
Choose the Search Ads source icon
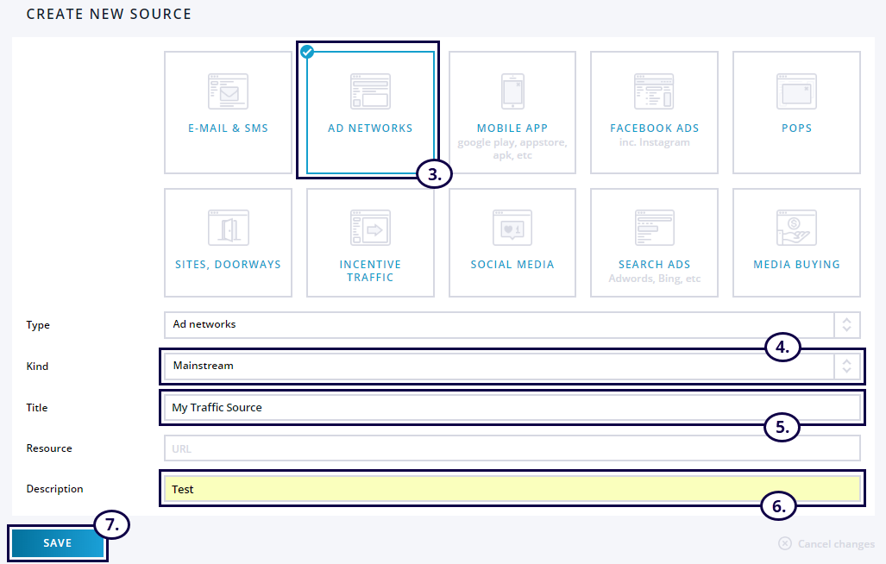pyautogui.click(x=654, y=228)
